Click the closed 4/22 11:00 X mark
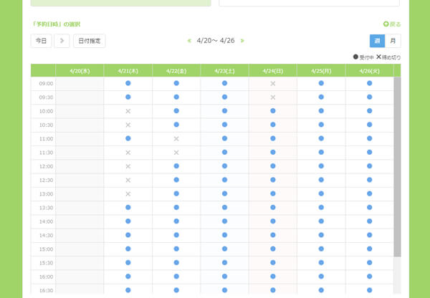Screen dimensions: 430x298 176,139
